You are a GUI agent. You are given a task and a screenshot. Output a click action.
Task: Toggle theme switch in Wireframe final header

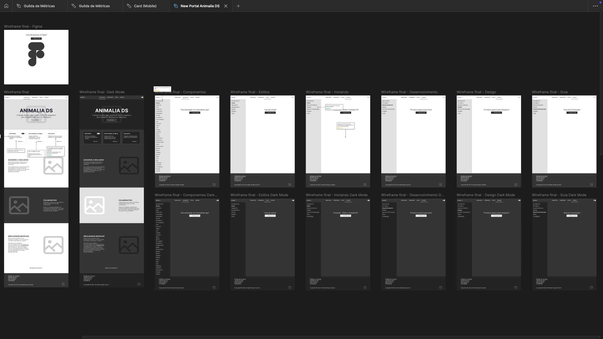click(67, 97)
